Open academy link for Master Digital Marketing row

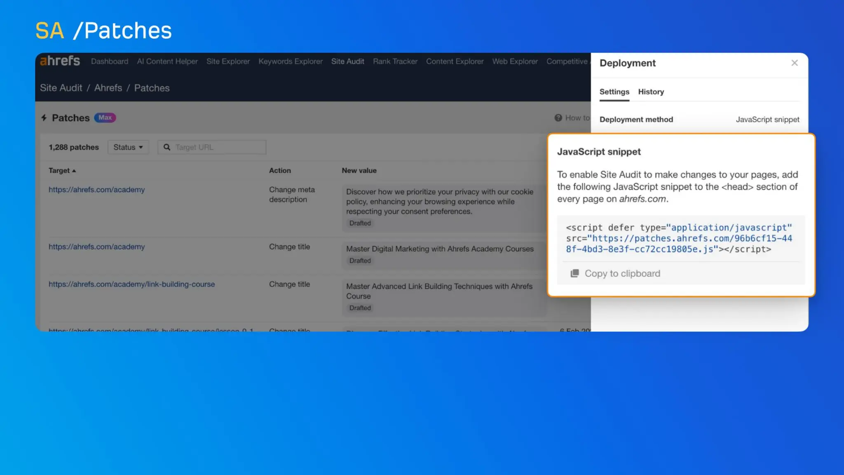click(97, 247)
